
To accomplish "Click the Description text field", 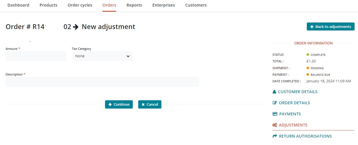I will [x=102, y=82].
